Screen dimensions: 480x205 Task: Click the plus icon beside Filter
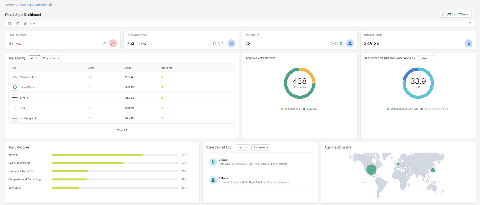tap(26, 24)
